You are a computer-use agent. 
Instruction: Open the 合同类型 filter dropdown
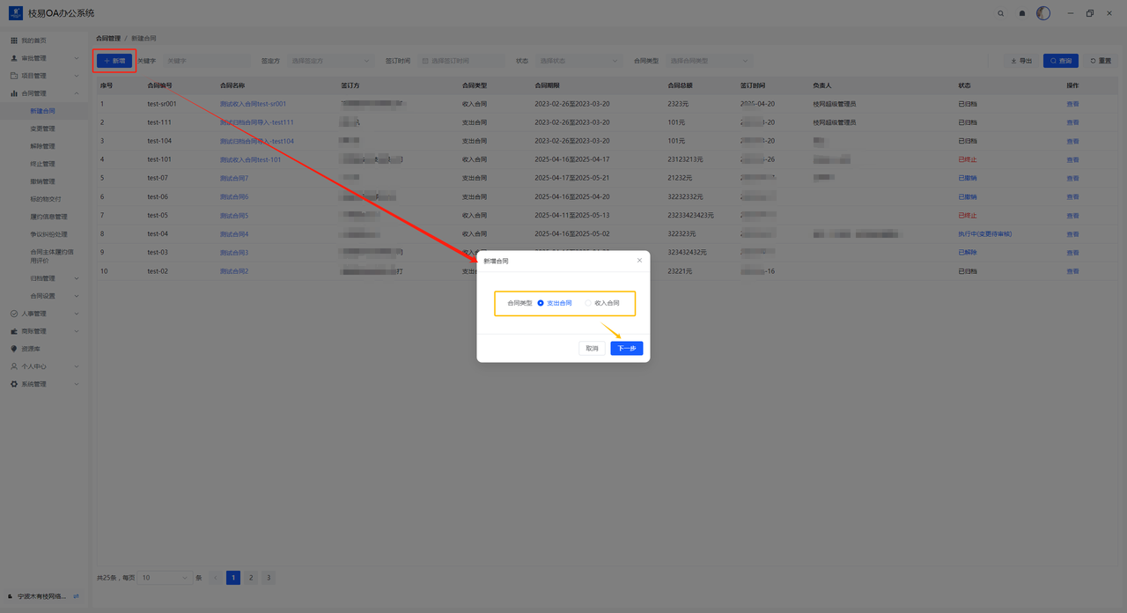point(709,61)
